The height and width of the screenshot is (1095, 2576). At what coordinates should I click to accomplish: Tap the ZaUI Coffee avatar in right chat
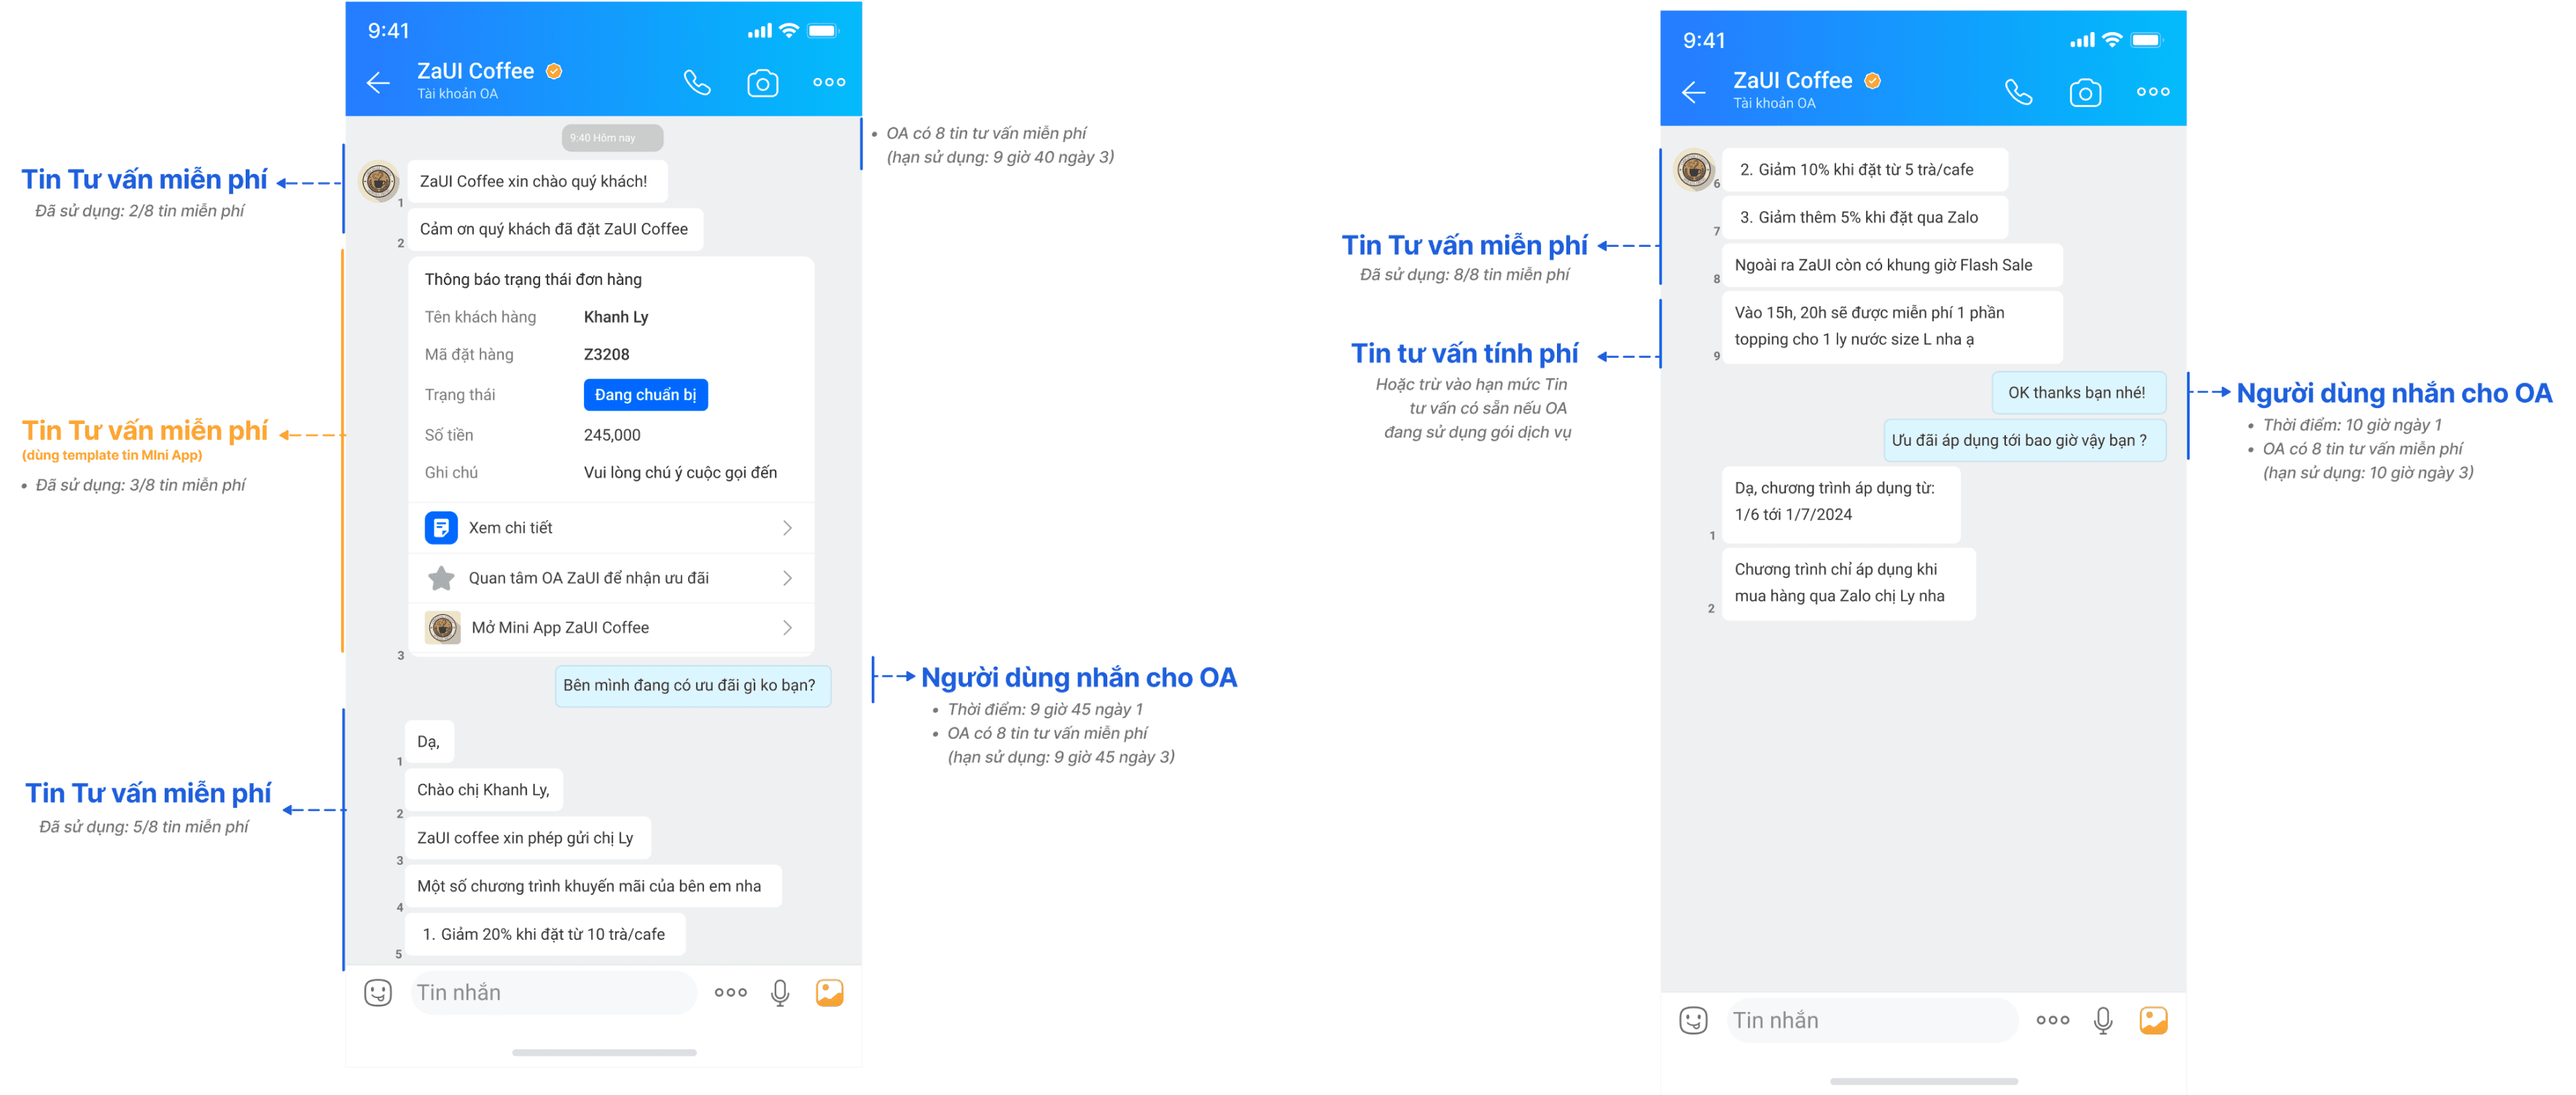[x=1694, y=169]
